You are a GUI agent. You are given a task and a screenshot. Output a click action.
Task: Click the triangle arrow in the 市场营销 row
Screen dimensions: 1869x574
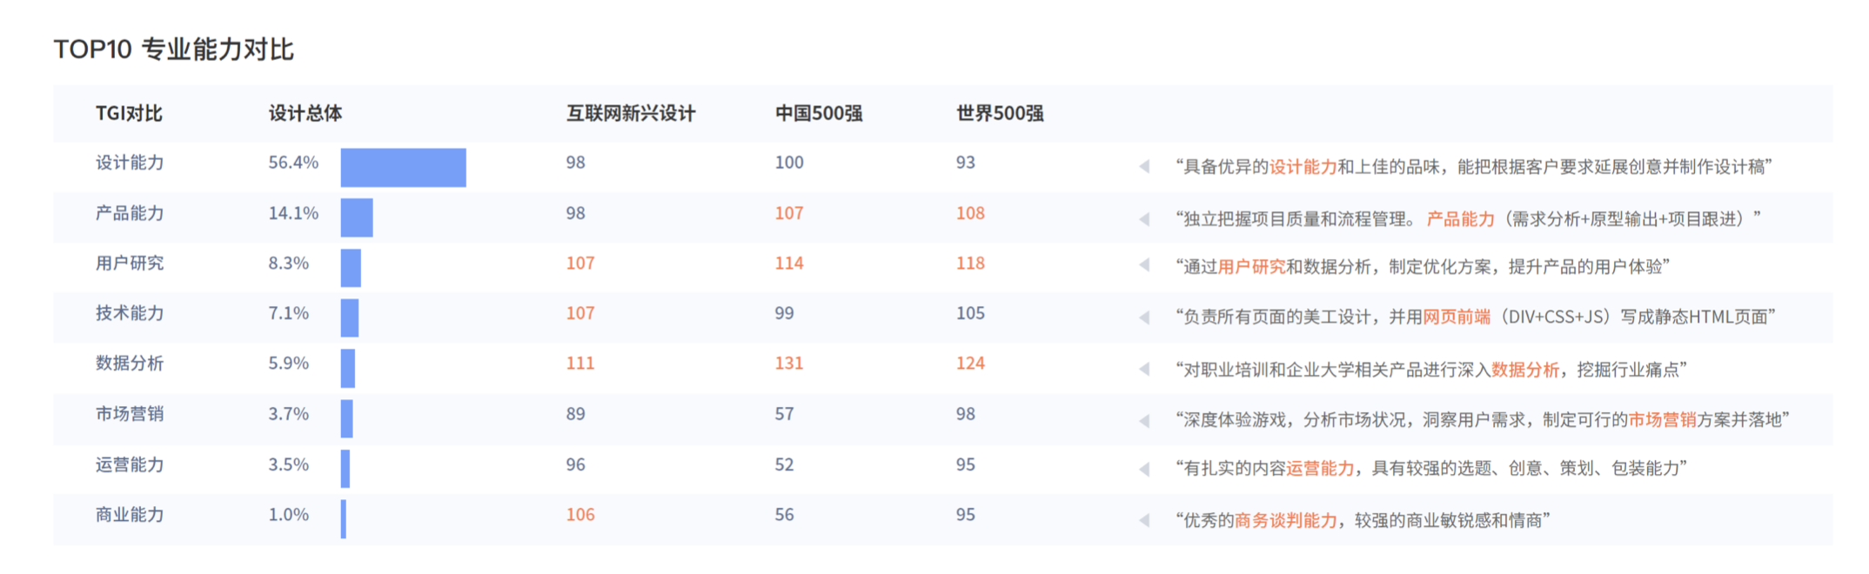coord(1144,421)
